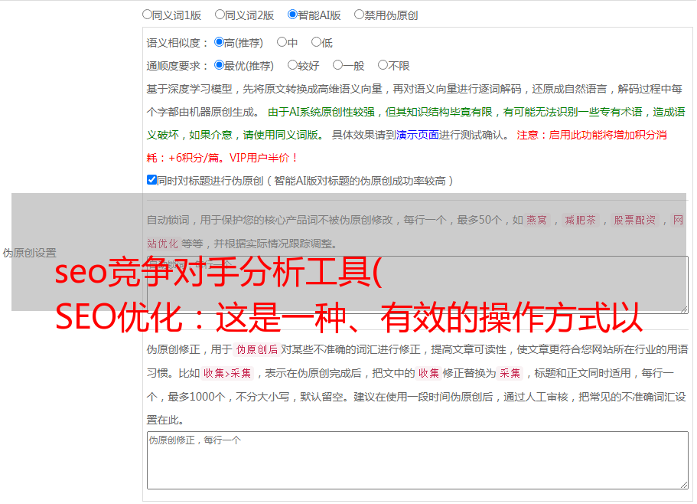Screen dimensions: 697x504
Task: Set 语义相似度 to 中
Action: click(282, 42)
